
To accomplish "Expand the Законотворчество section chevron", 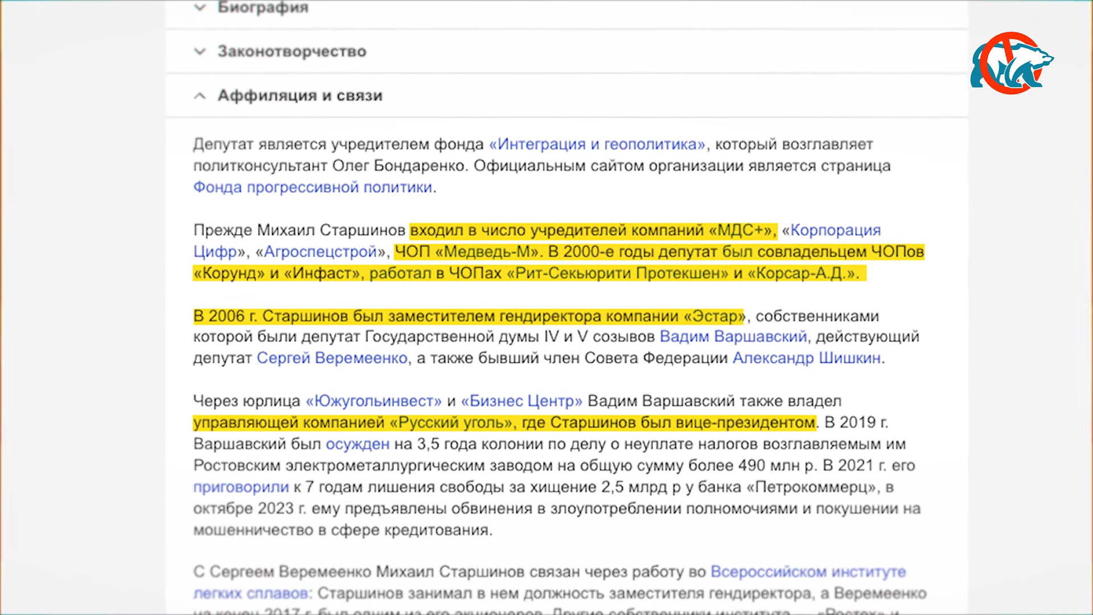I will click(x=199, y=52).
